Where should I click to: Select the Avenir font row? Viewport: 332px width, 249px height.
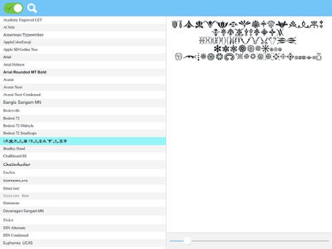(x=83, y=80)
